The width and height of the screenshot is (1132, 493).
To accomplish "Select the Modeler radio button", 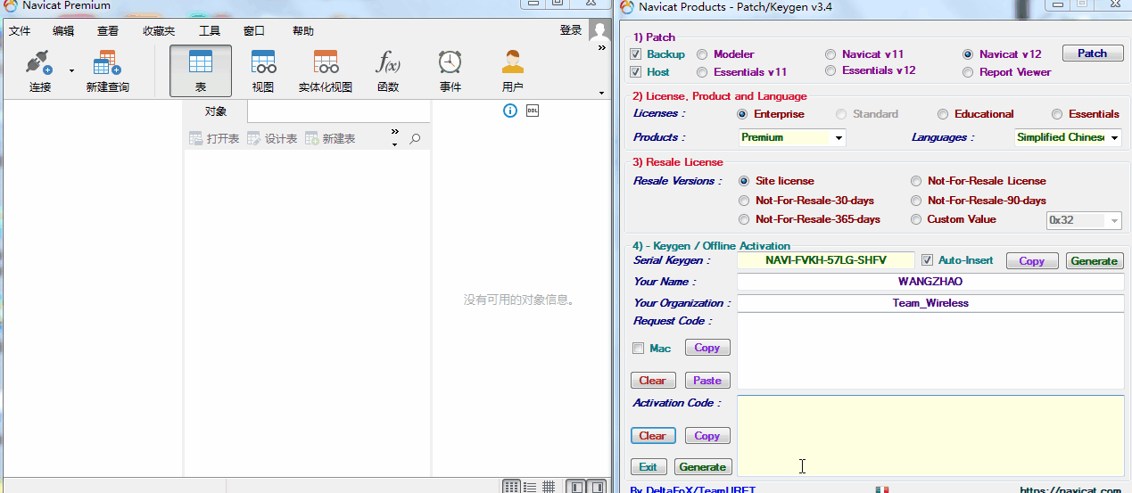I will click(702, 54).
